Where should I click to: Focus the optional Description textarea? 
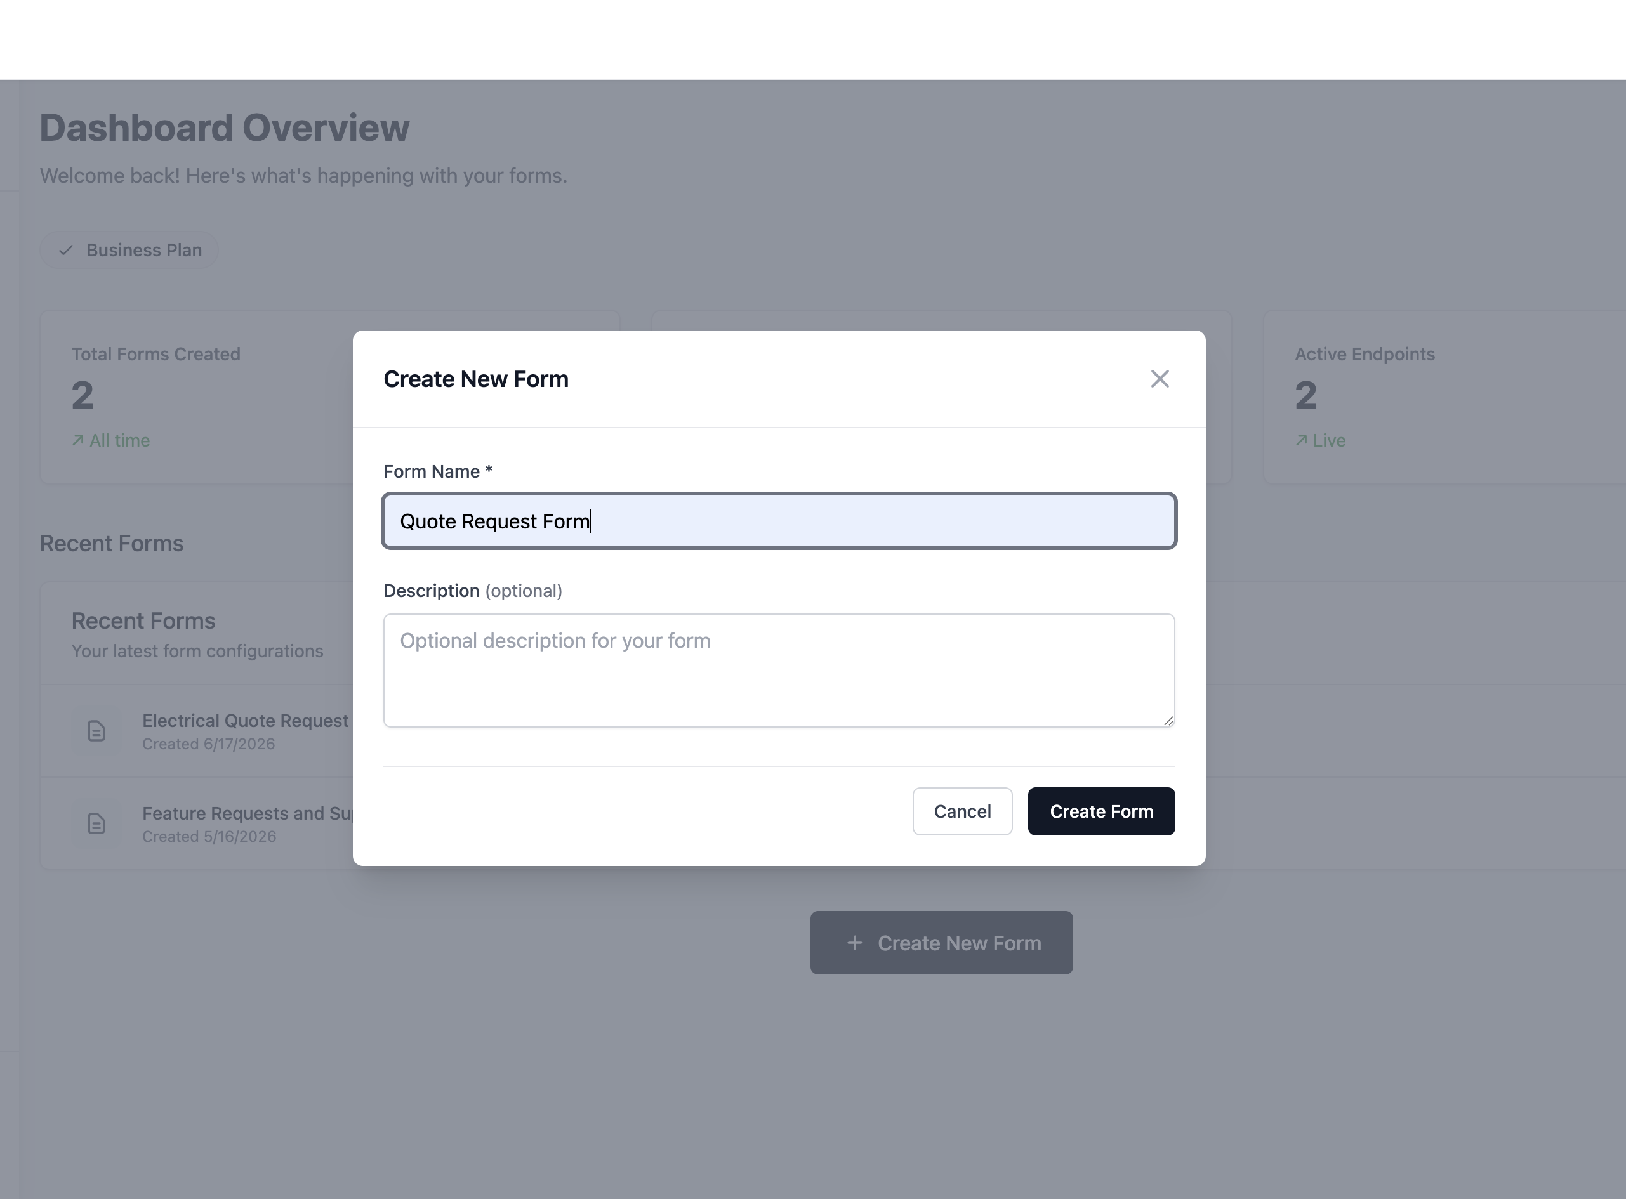pyautogui.click(x=779, y=671)
